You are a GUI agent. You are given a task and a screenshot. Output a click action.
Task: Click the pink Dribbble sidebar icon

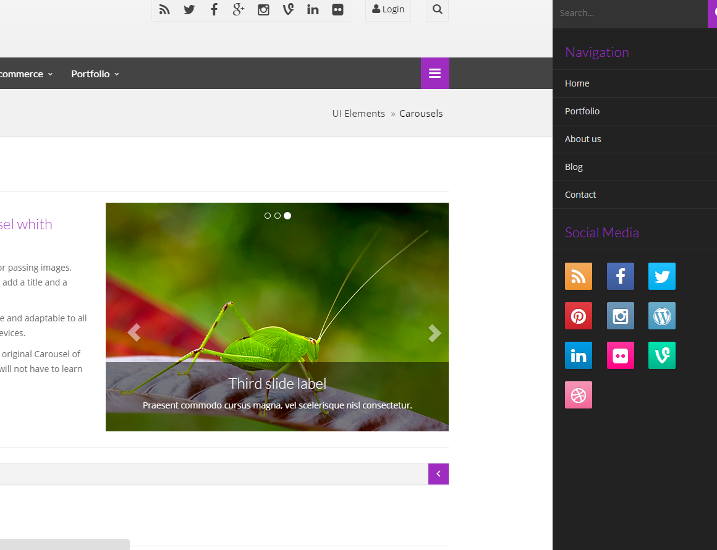(x=578, y=395)
